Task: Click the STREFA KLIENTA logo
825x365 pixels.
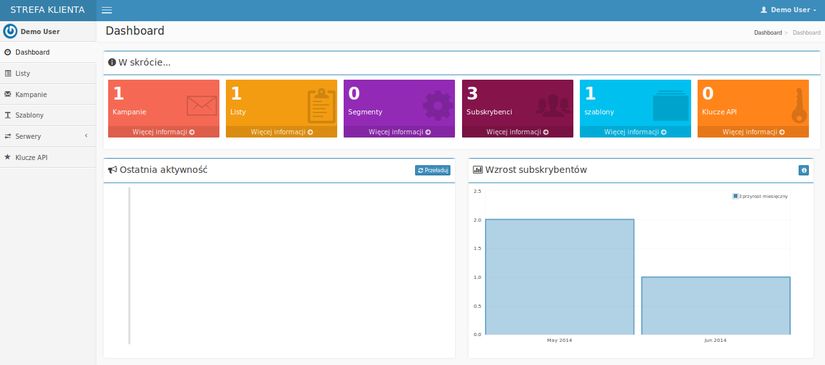Action: (x=48, y=10)
